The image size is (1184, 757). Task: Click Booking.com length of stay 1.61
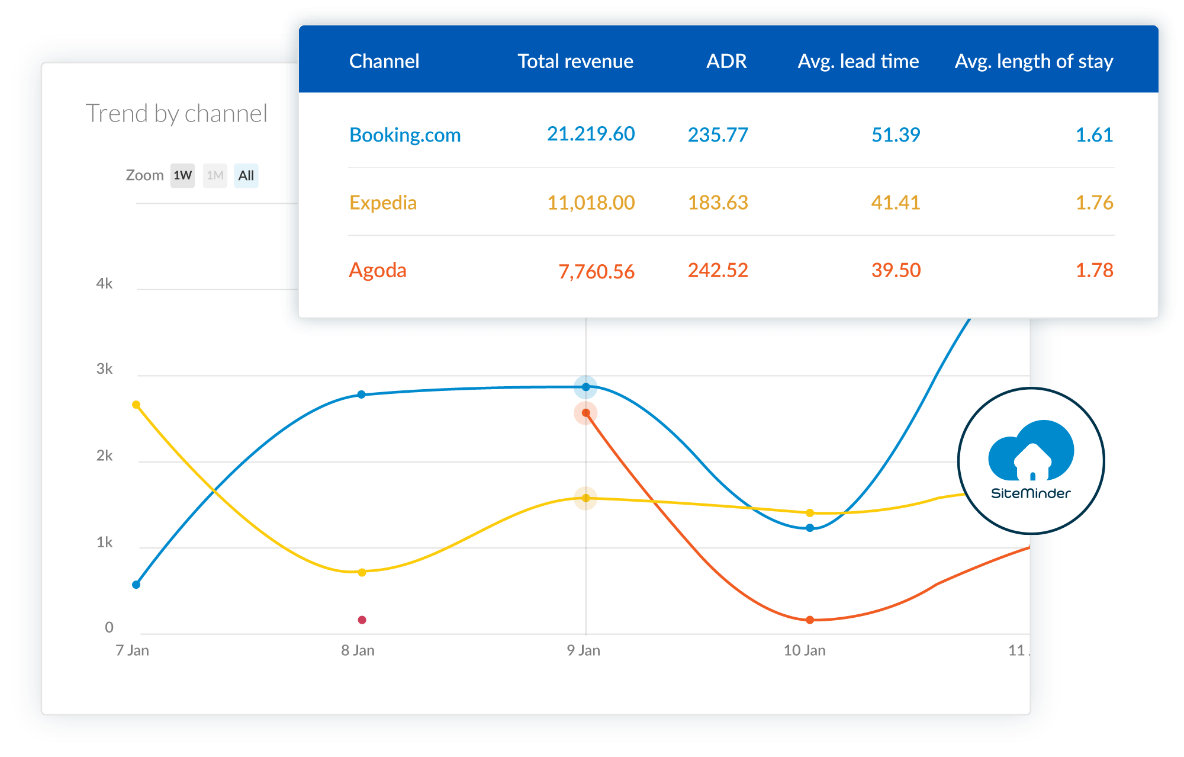pyautogui.click(x=1094, y=135)
